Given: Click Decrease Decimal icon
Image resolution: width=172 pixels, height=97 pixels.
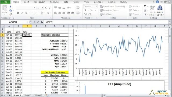Looking at the screenshot, I should [89, 14].
